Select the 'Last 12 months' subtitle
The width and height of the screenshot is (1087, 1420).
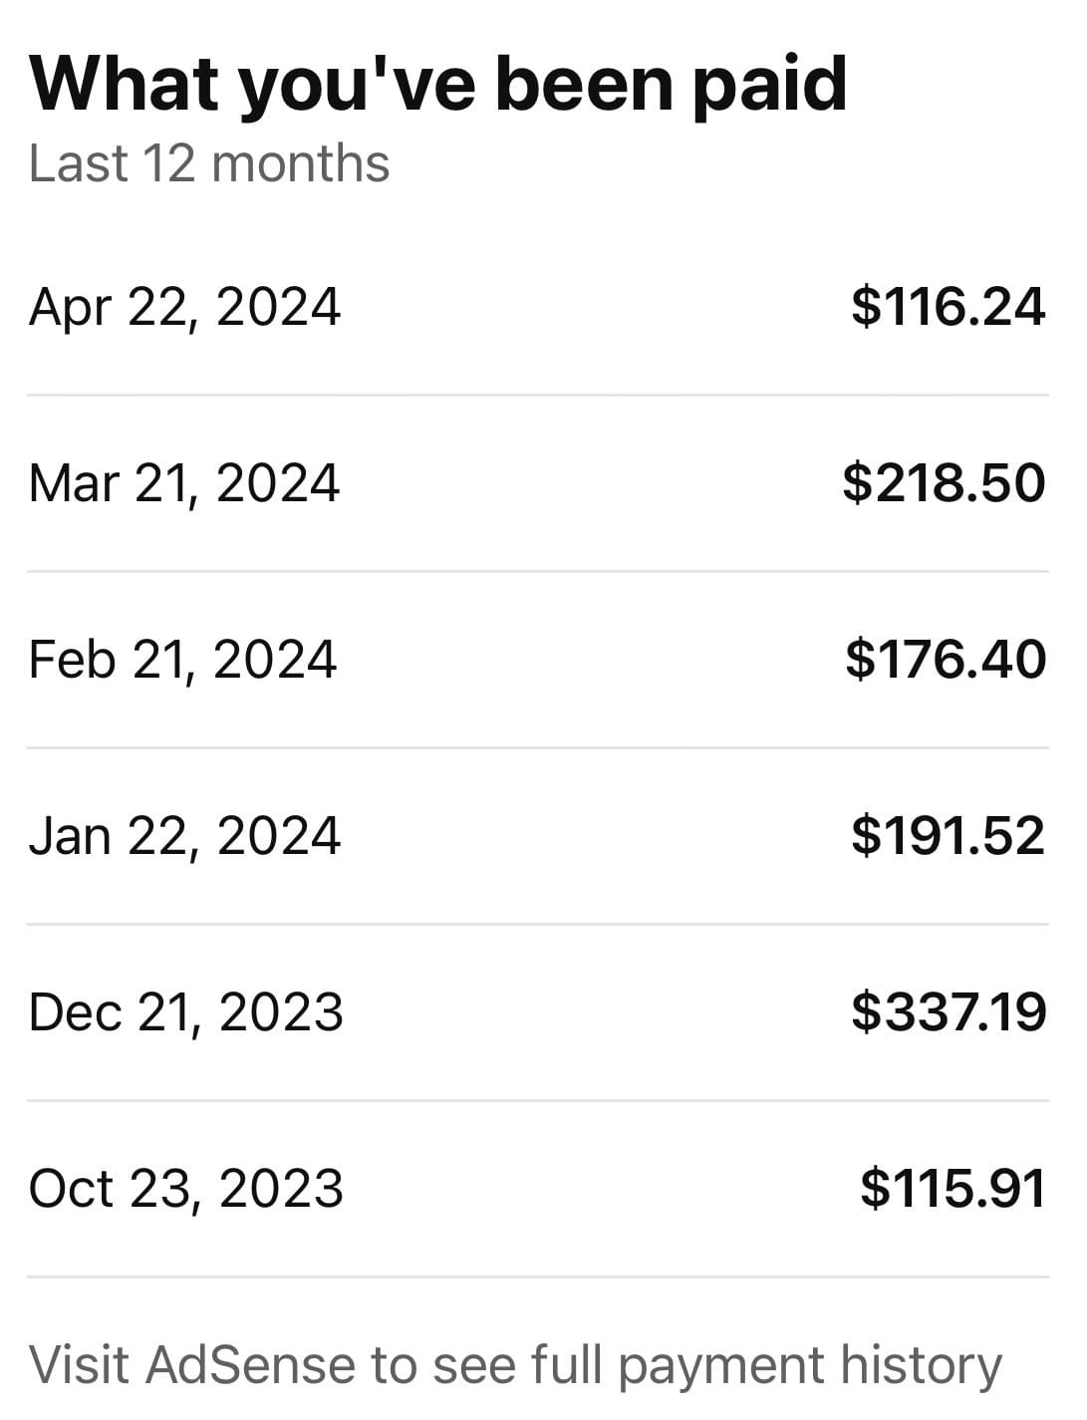(x=209, y=162)
